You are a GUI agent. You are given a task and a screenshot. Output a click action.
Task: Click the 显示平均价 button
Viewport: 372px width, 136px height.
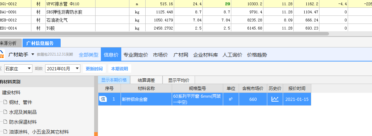[x=179, y=80]
